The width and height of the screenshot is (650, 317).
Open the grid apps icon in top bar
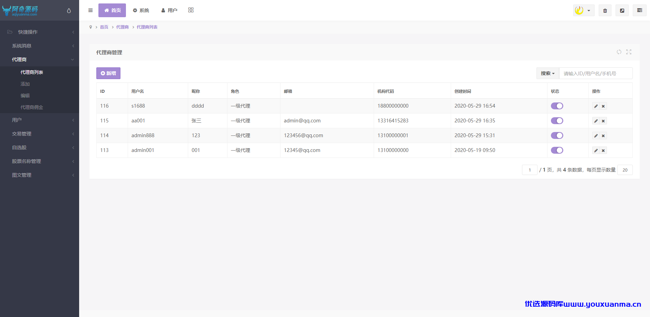[191, 10]
